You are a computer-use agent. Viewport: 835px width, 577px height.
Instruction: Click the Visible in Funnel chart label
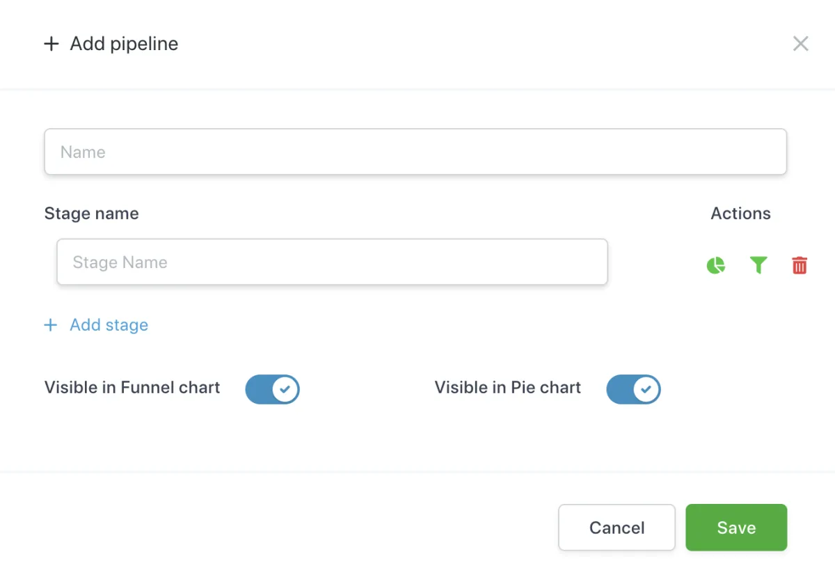[132, 388]
